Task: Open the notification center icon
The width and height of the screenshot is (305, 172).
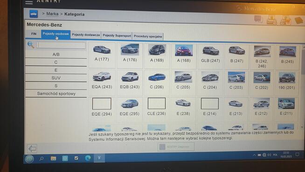Action: (x=297, y=154)
